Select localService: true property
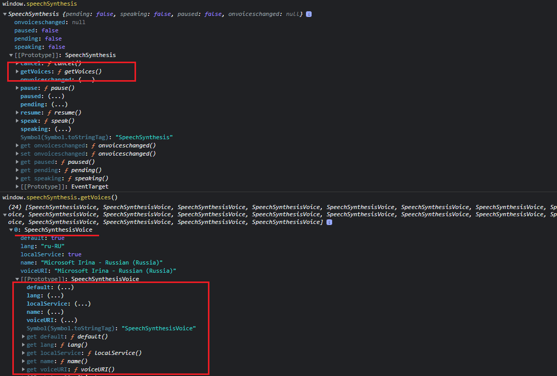The image size is (557, 376). (51, 254)
